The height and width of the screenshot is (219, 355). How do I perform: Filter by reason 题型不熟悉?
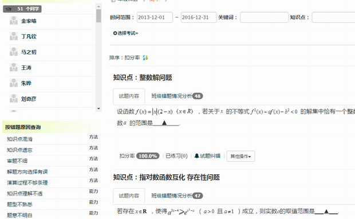coord(19,205)
